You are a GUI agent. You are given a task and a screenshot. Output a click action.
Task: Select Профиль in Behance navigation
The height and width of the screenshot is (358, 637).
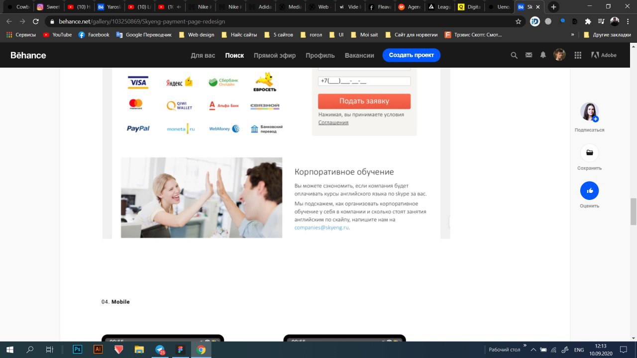[x=320, y=55]
